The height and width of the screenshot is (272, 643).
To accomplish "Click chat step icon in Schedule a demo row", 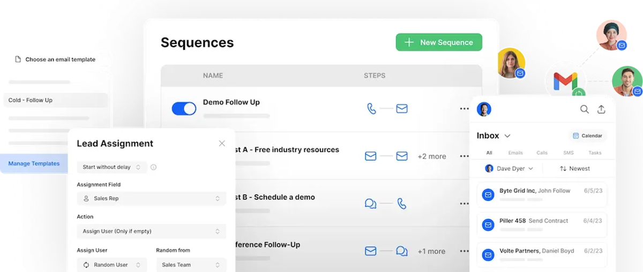I will point(371,203).
